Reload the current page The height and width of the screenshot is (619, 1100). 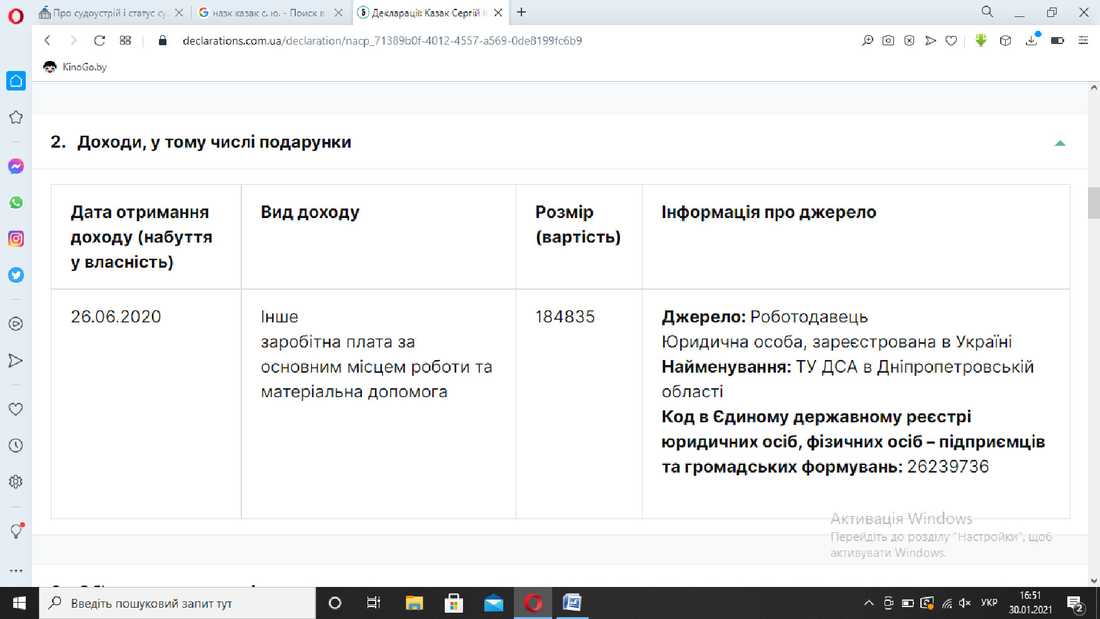click(99, 41)
